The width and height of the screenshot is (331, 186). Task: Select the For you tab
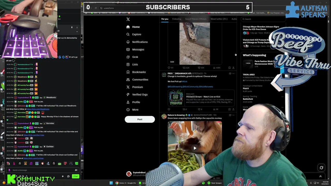[x=165, y=19]
